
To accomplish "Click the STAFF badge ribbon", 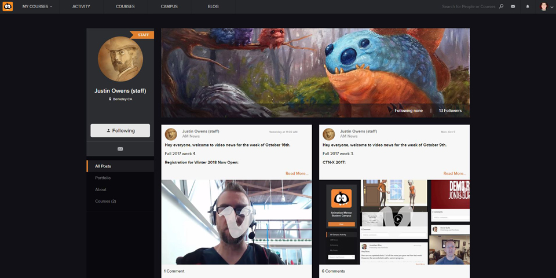I will click(x=142, y=35).
